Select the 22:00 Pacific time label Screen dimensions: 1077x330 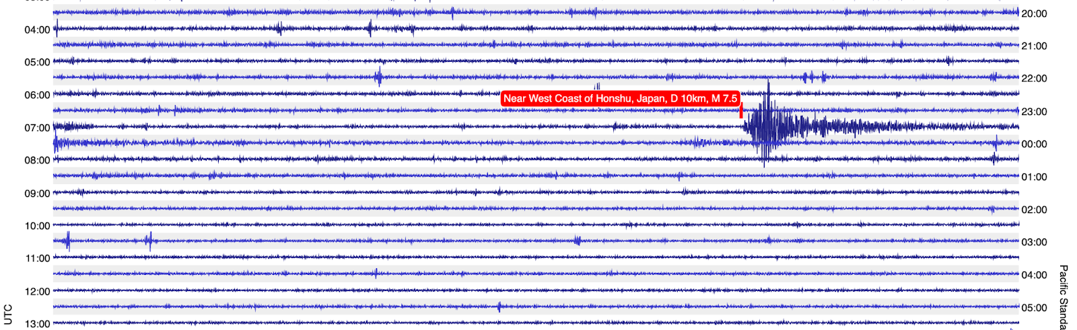point(1034,79)
